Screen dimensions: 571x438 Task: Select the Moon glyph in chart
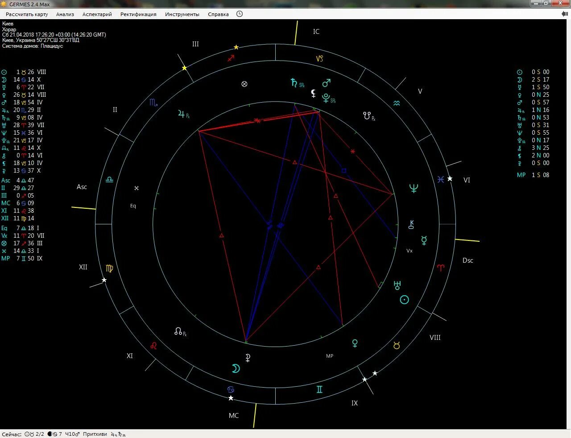coord(236,368)
